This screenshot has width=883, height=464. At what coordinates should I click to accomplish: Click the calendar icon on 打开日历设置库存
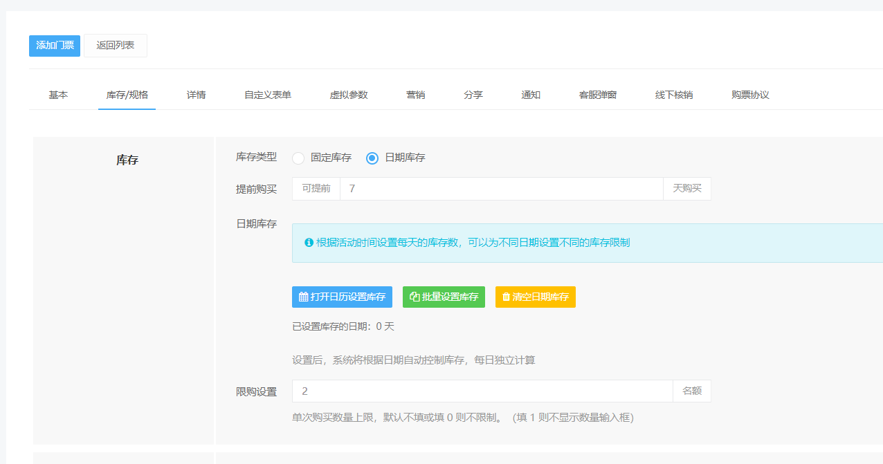tap(303, 297)
